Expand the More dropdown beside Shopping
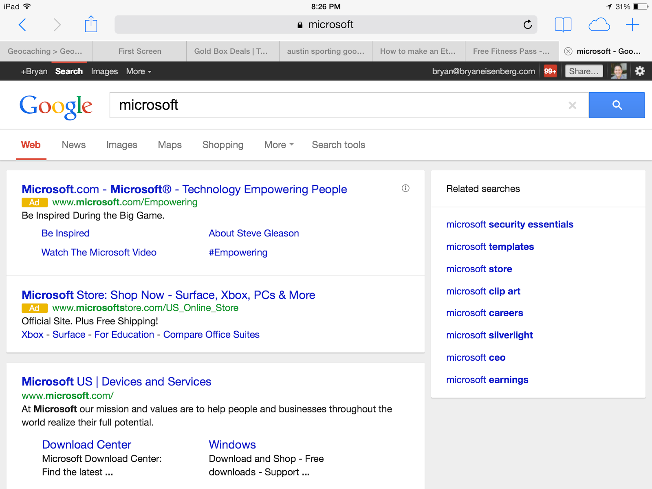 click(279, 145)
